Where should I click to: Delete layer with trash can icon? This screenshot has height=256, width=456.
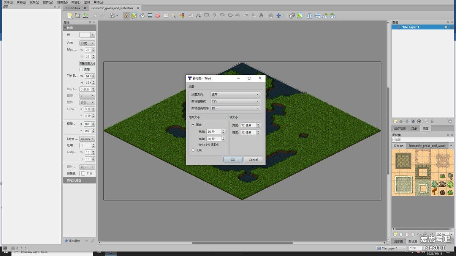[419, 121]
